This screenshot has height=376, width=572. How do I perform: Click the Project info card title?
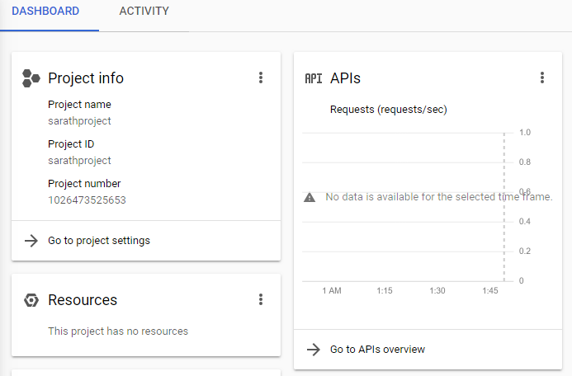pyautogui.click(x=86, y=78)
